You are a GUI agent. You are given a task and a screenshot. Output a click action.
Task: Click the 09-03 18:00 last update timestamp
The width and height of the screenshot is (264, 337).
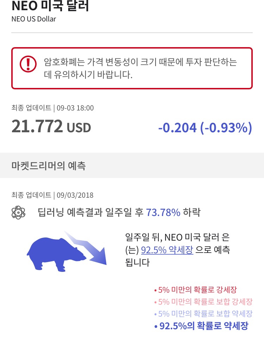click(x=75, y=108)
